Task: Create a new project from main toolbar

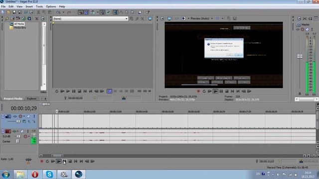Action: (3, 12)
